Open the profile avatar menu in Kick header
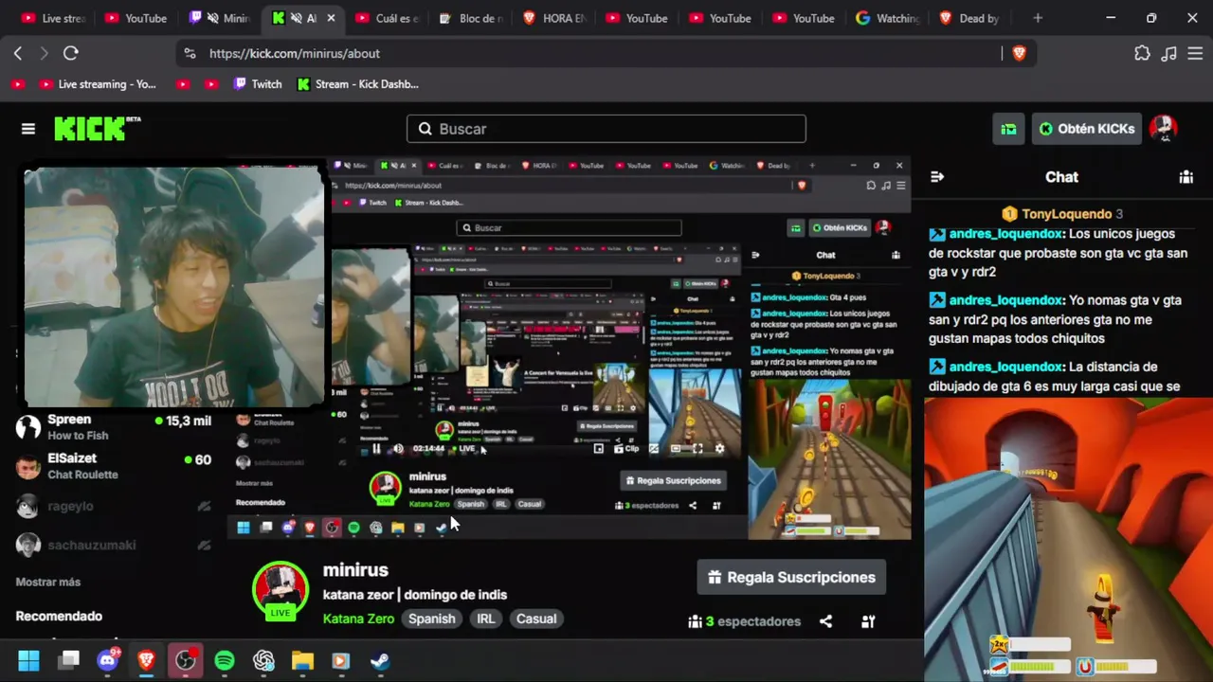The height and width of the screenshot is (682, 1213). click(x=1164, y=129)
